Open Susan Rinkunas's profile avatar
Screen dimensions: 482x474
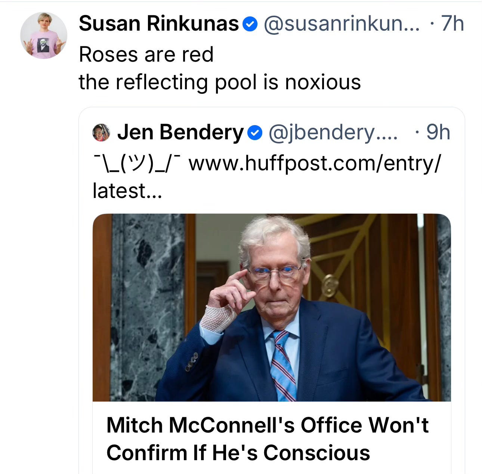pos(43,35)
